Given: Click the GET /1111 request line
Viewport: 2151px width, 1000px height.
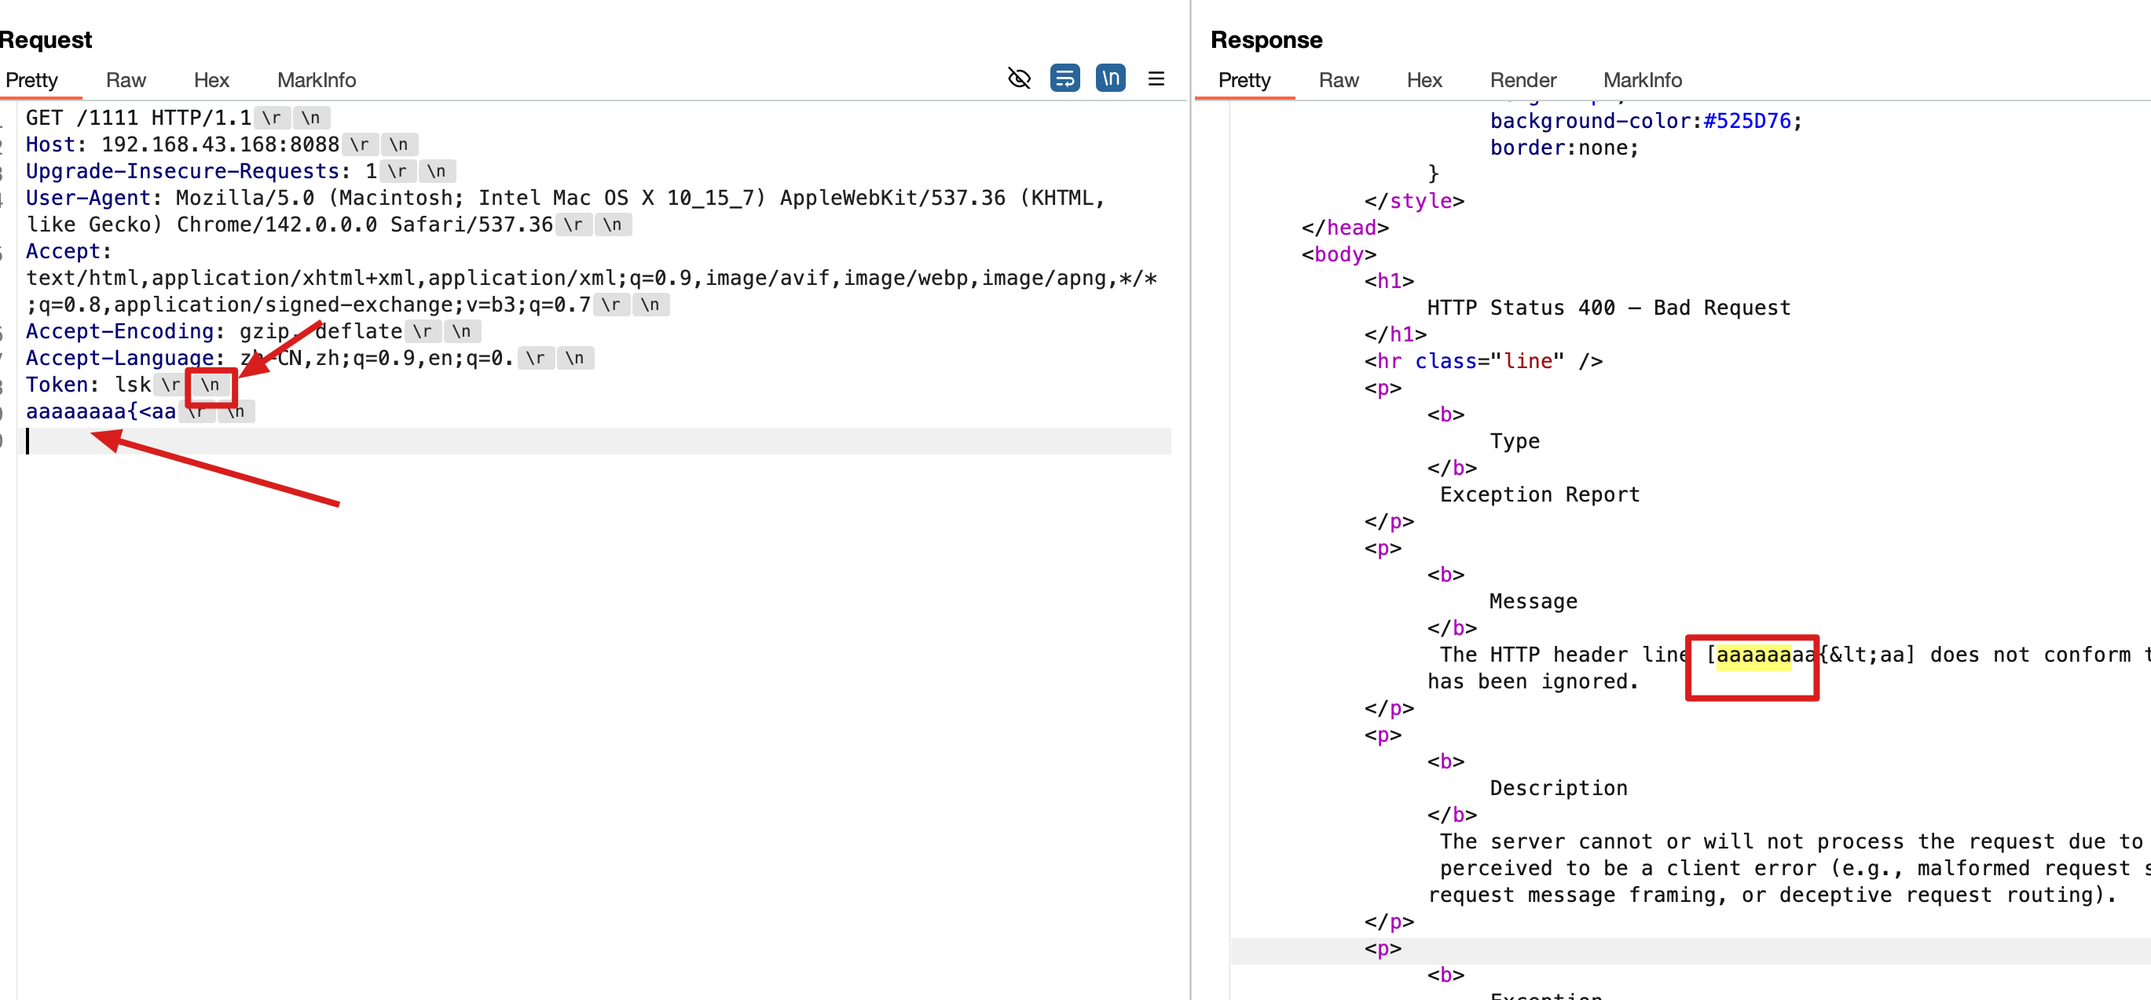Looking at the screenshot, I should 137,118.
